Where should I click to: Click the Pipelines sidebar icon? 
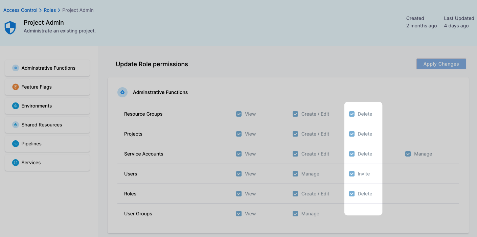(x=16, y=144)
